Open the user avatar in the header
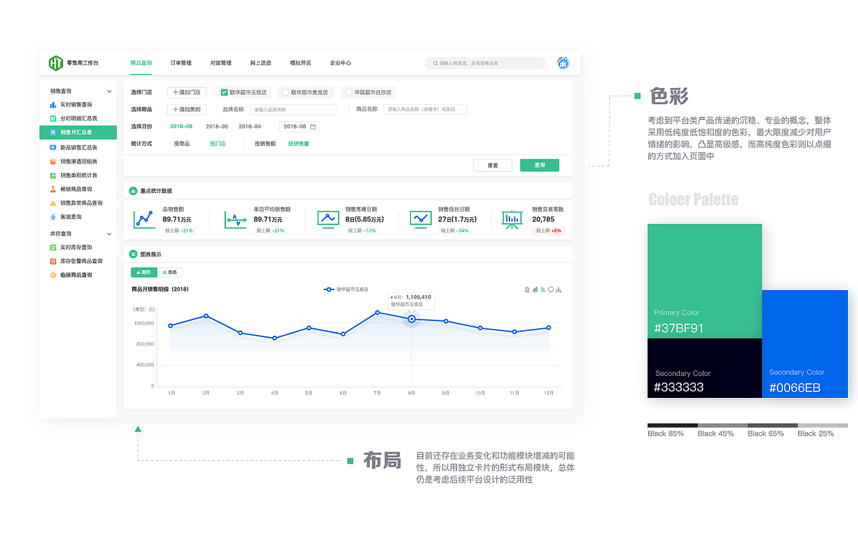The width and height of the screenshot is (858, 536). click(563, 63)
